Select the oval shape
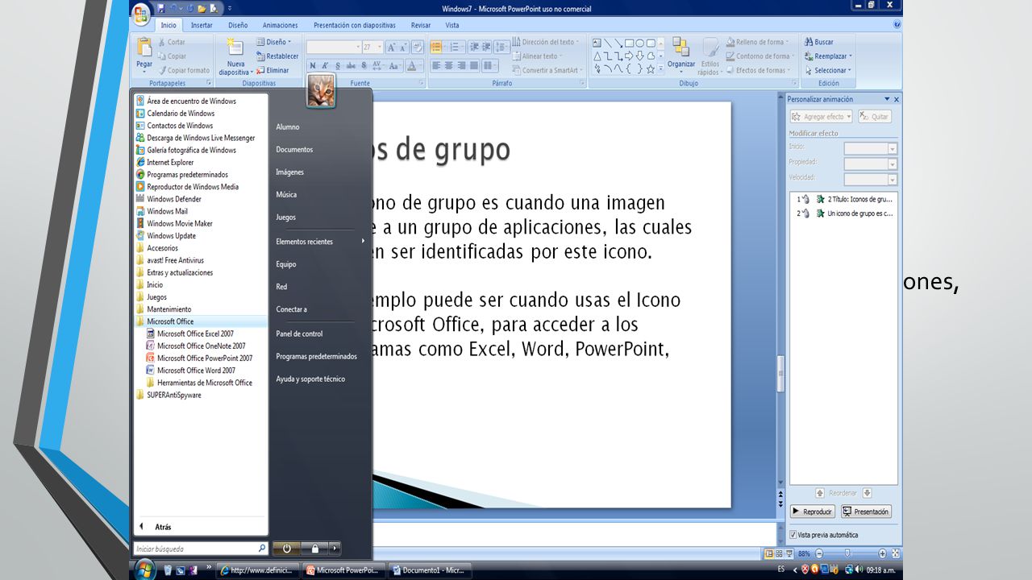Viewport: 1032px width, 580px height. [x=640, y=43]
